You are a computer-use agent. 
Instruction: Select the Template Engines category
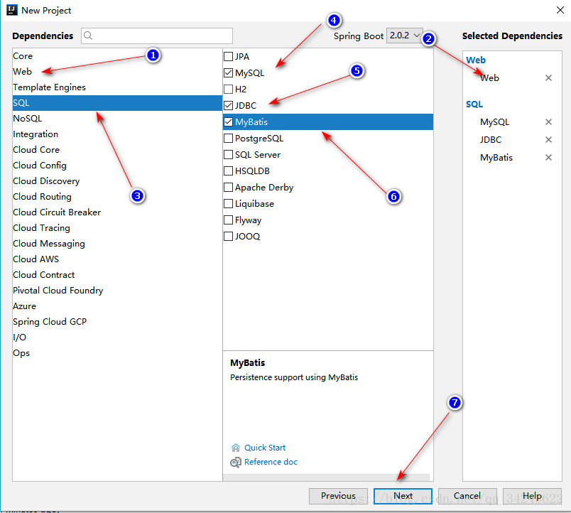coord(117,87)
